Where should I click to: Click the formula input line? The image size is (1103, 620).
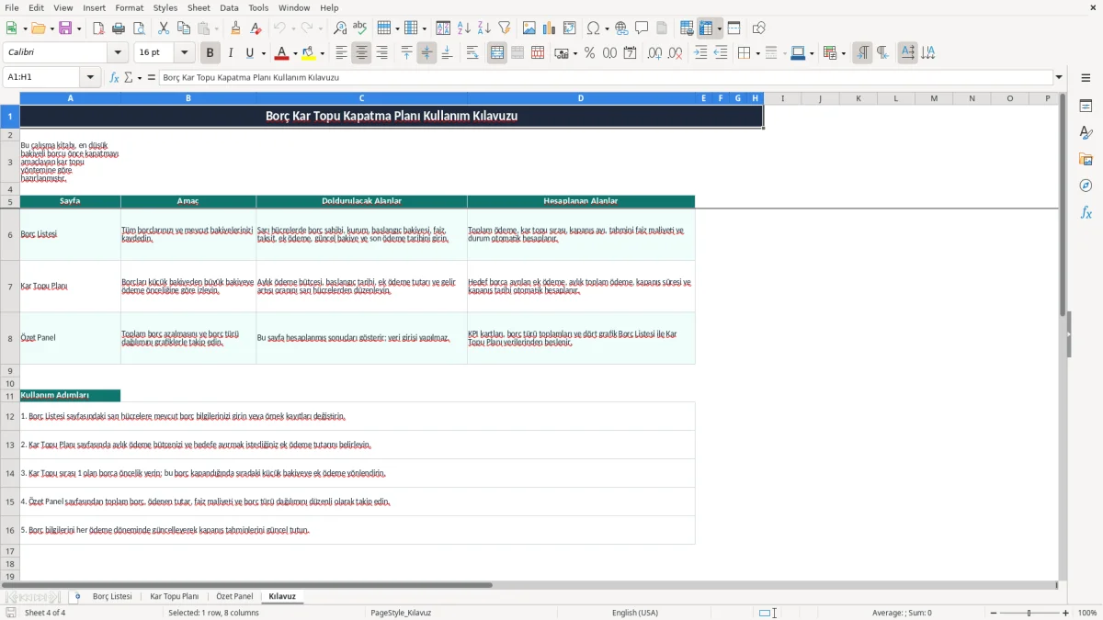tap(606, 77)
